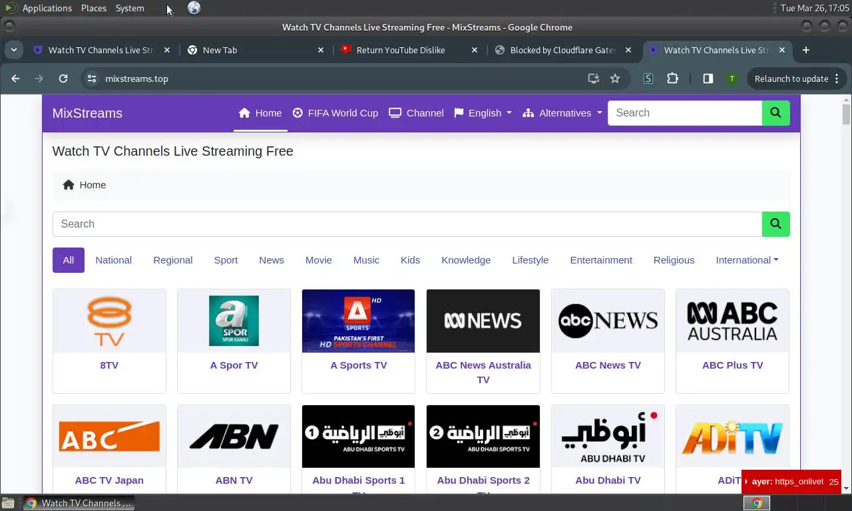The height and width of the screenshot is (511, 852).
Task: Open FIFA World Cup nav link
Action: tap(335, 113)
